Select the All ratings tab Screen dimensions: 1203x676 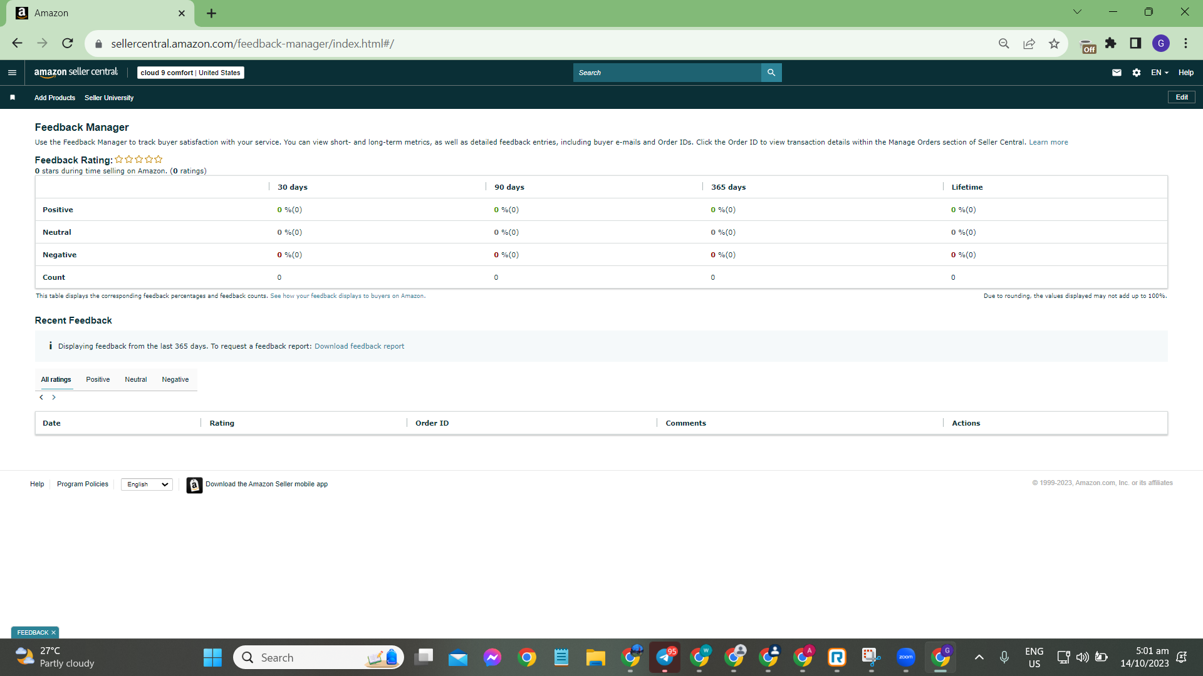(x=56, y=379)
